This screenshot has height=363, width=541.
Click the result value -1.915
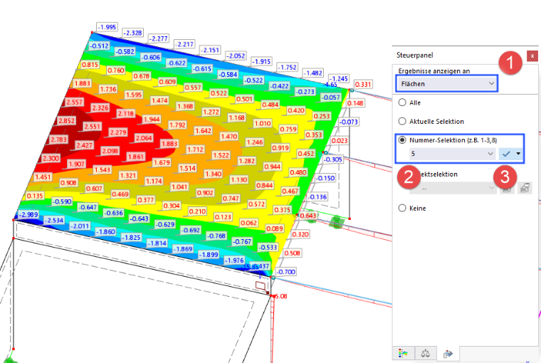pos(262,61)
